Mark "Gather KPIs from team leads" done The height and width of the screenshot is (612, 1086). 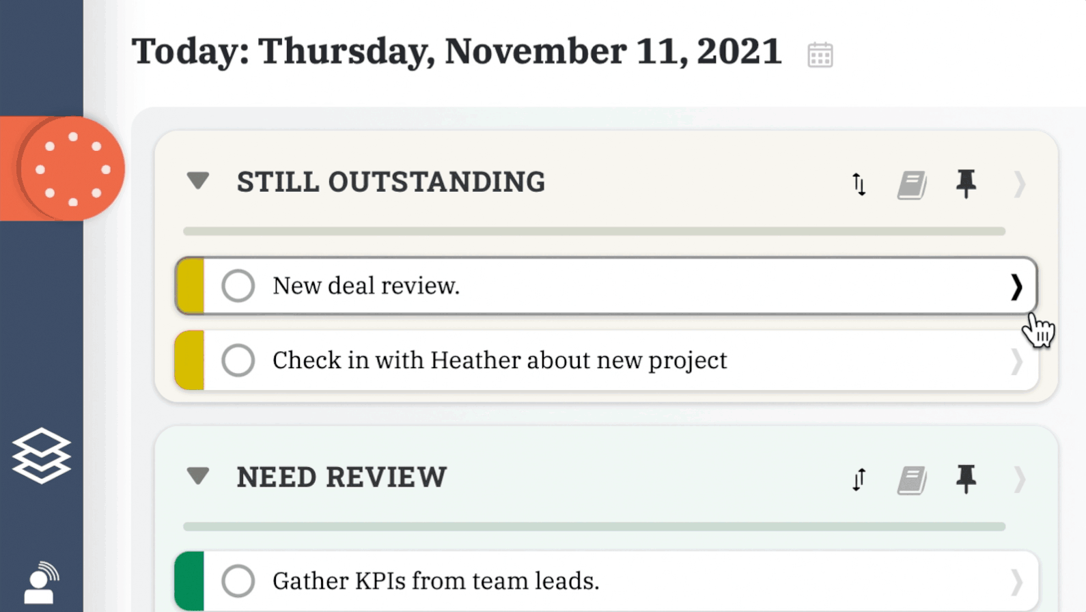(x=238, y=580)
